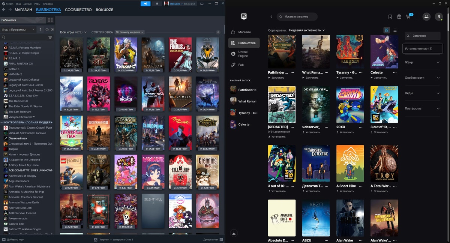Viewport: 450px width, 243px height.
Task: Open Steam View menu
Action: pyautogui.click(x=18, y=4)
